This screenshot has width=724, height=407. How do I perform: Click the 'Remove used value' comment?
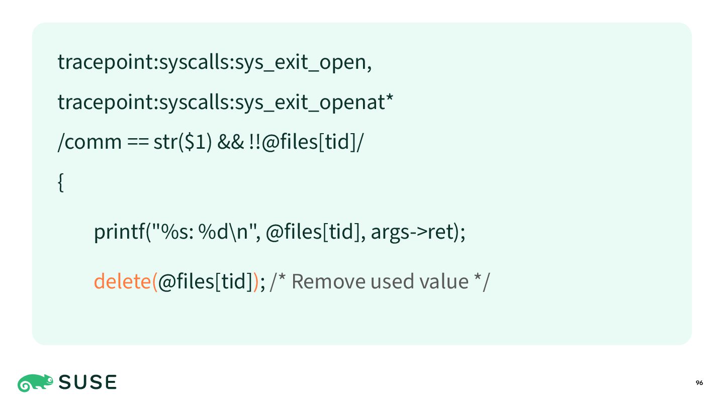tap(380, 281)
